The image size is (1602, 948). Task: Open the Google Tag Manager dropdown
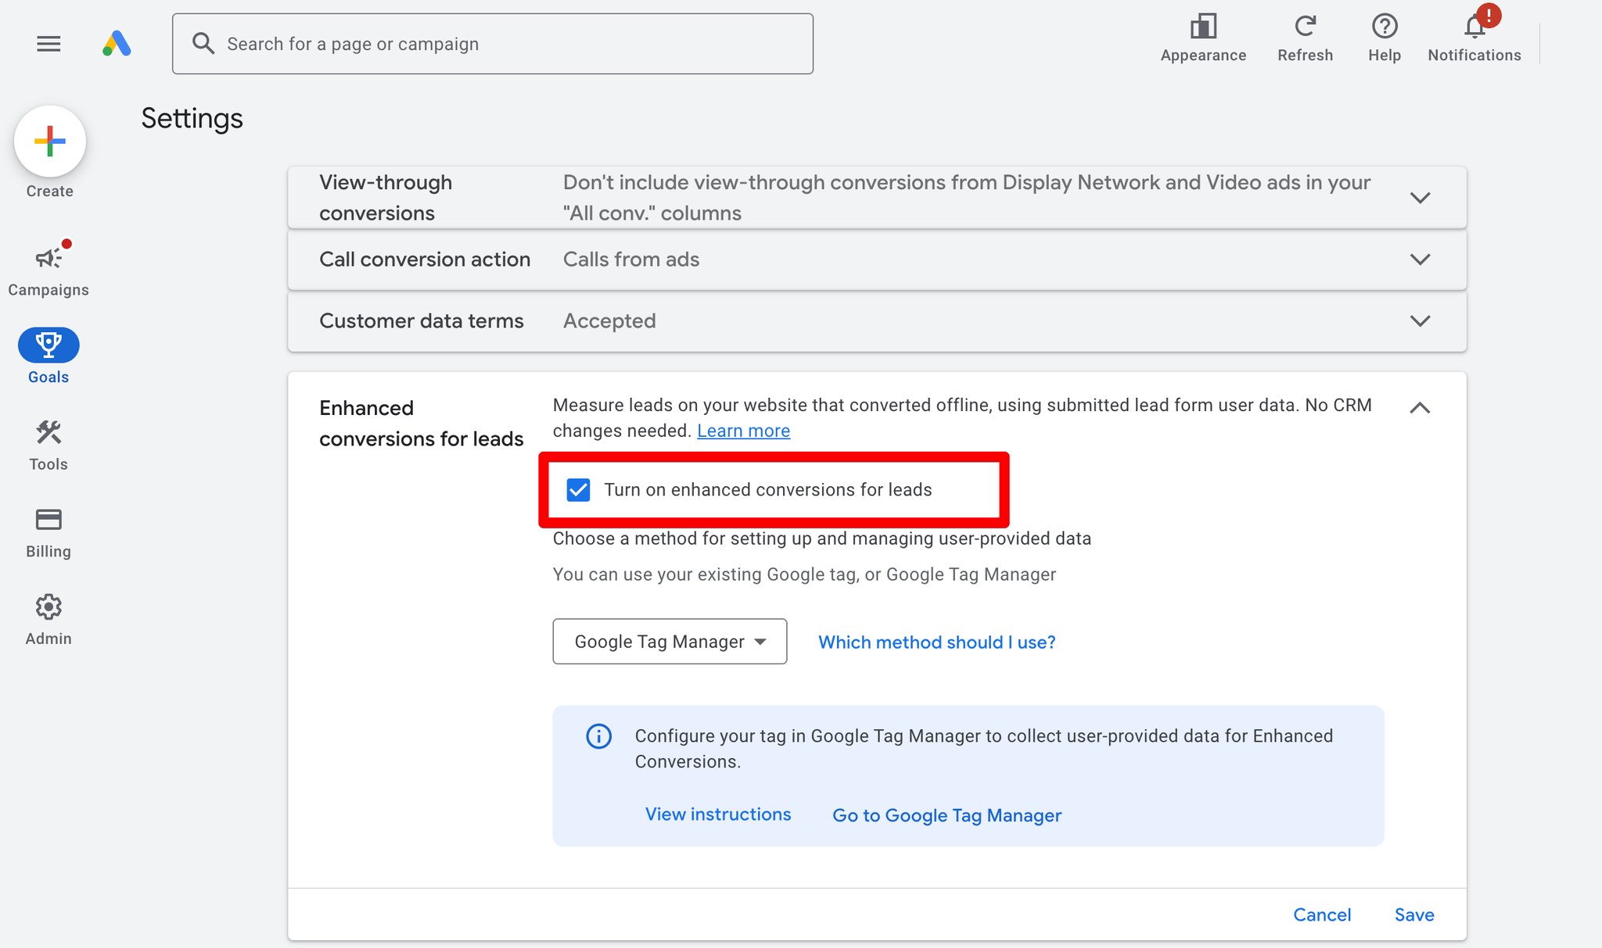pos(670,642)
